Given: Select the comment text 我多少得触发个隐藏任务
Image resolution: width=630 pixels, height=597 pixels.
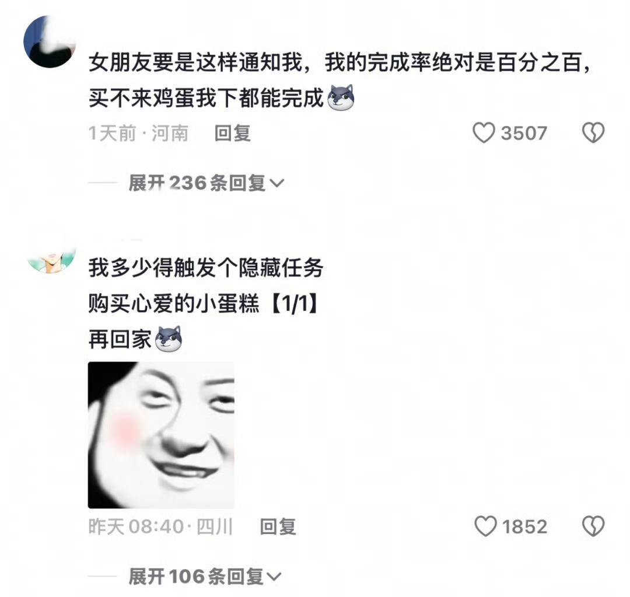Looking at the screenshot, I should [206, 268].
